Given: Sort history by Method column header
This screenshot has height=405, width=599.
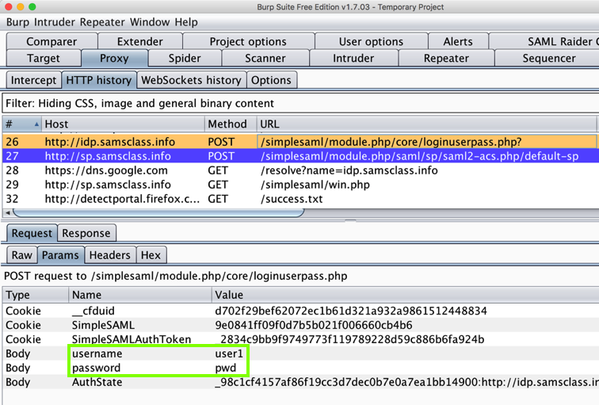Looking at the screenshot, I should pos(231,124).
